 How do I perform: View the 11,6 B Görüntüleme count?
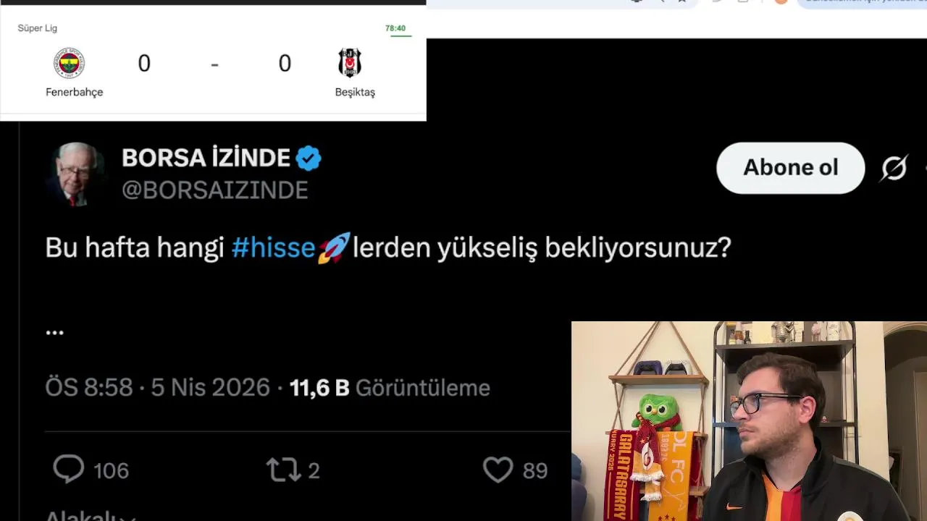click(x=390, y=388)
